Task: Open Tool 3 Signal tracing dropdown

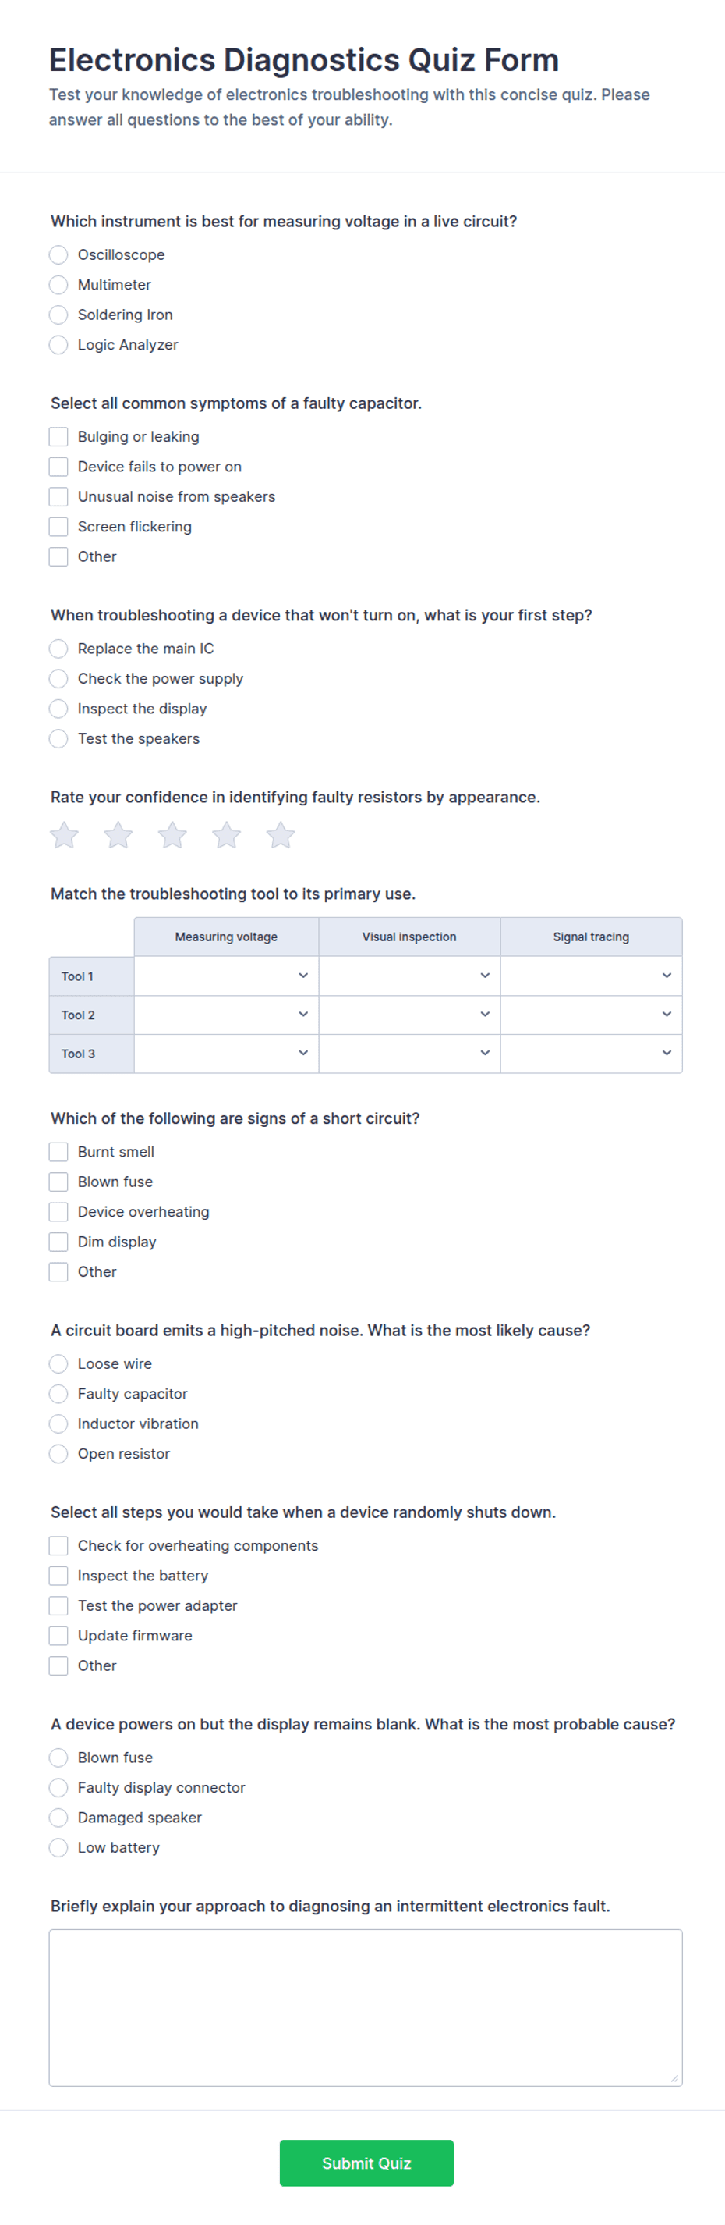Action: point(591,1054)
